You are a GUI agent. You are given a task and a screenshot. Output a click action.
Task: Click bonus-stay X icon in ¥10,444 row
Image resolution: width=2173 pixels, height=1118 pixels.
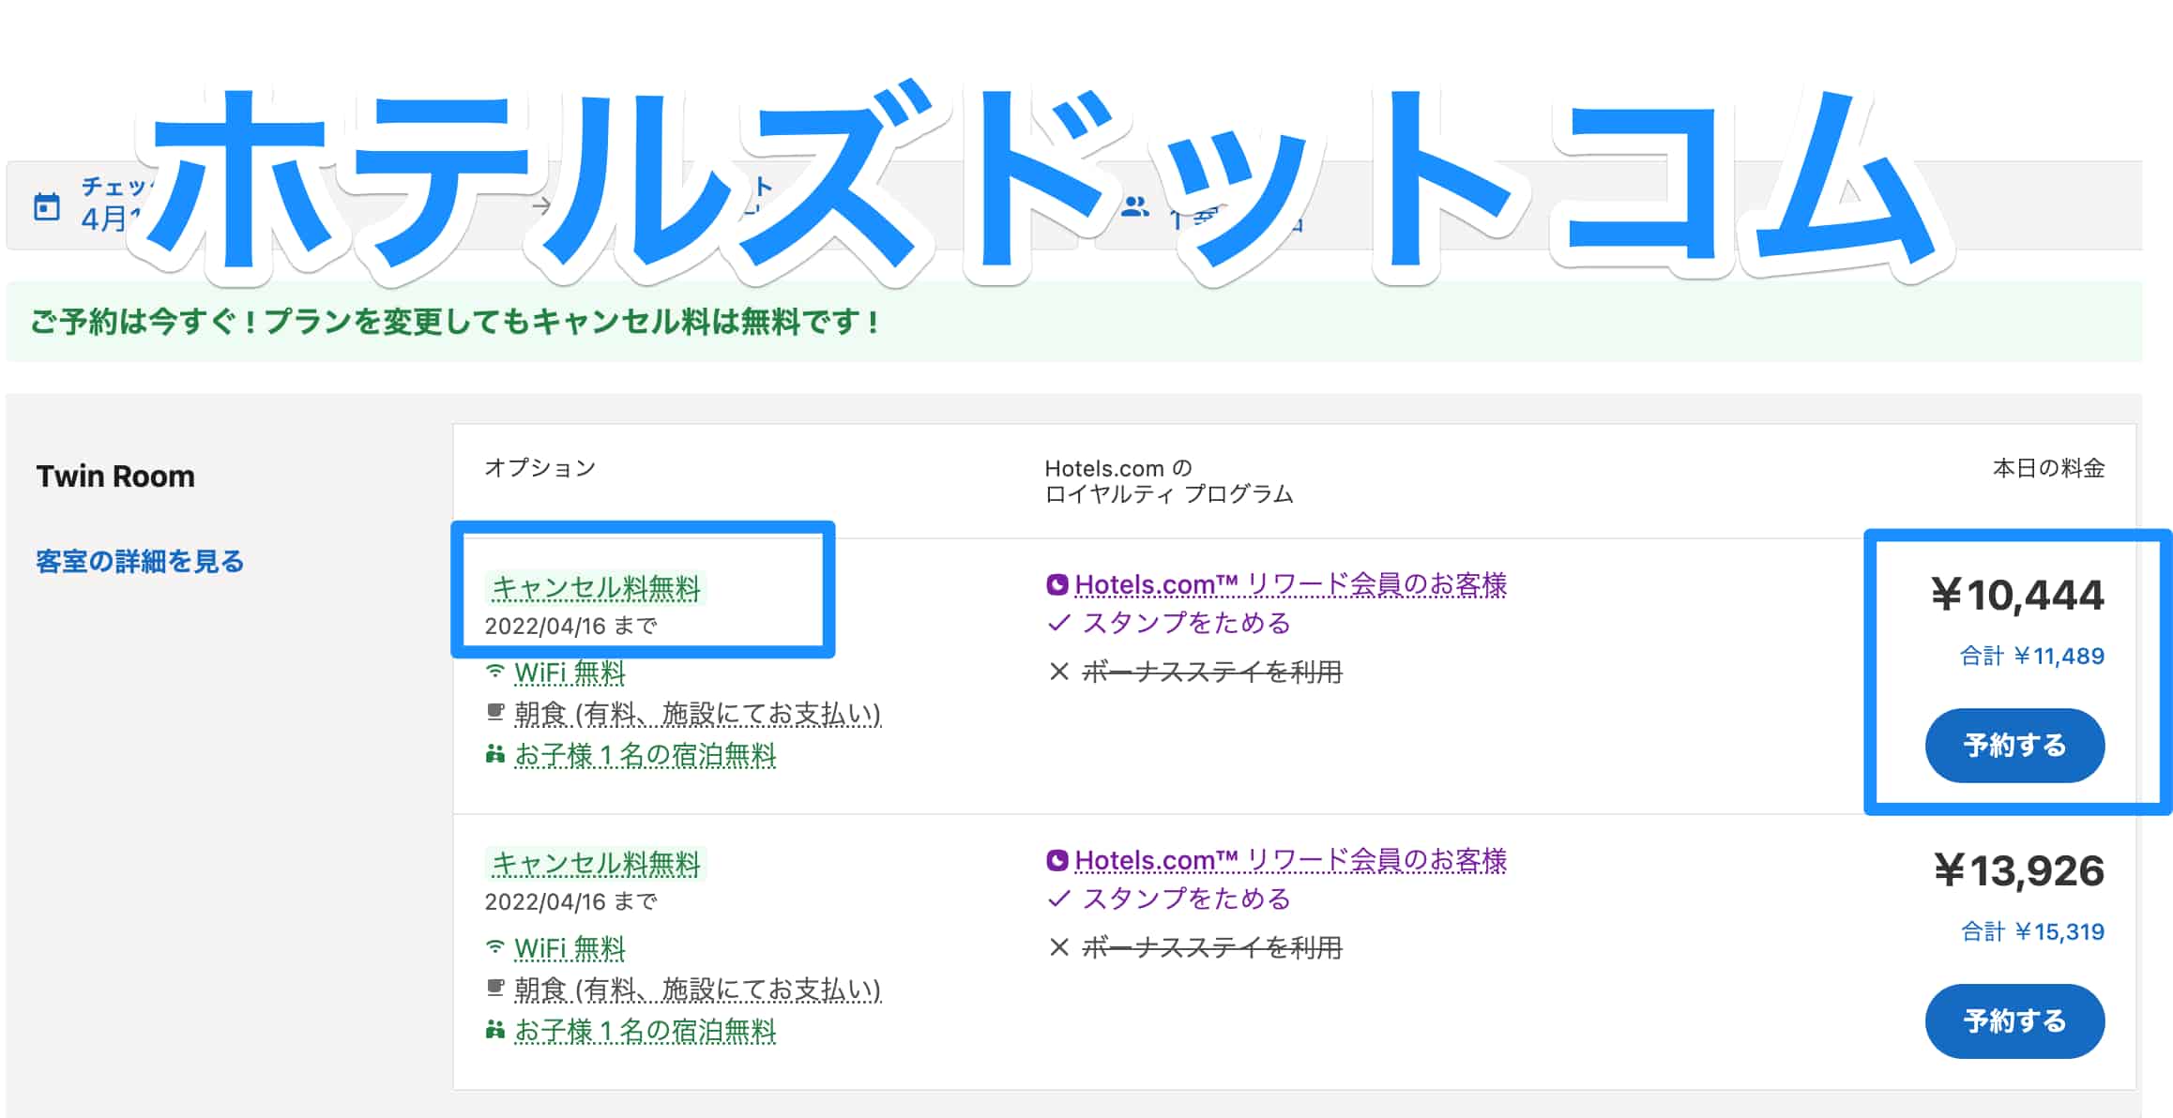click(1059, 672)
